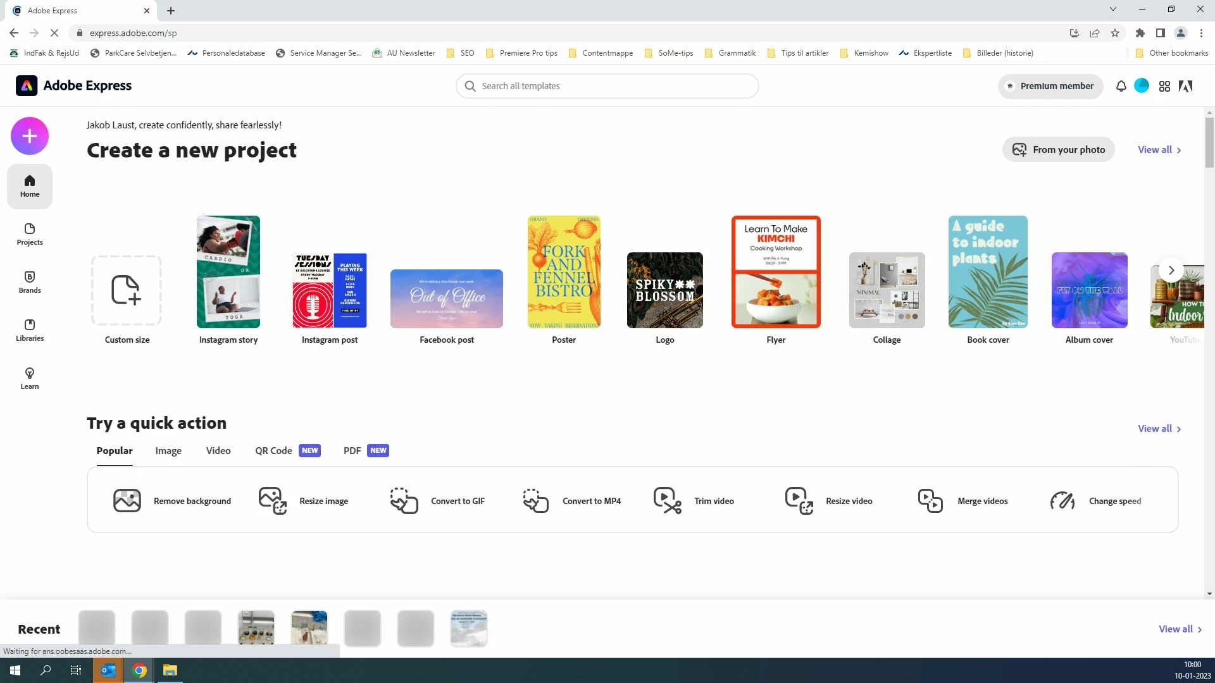The image size is (1215, 683).
Task: Click the Search all templates field
Action: [607, 86]
